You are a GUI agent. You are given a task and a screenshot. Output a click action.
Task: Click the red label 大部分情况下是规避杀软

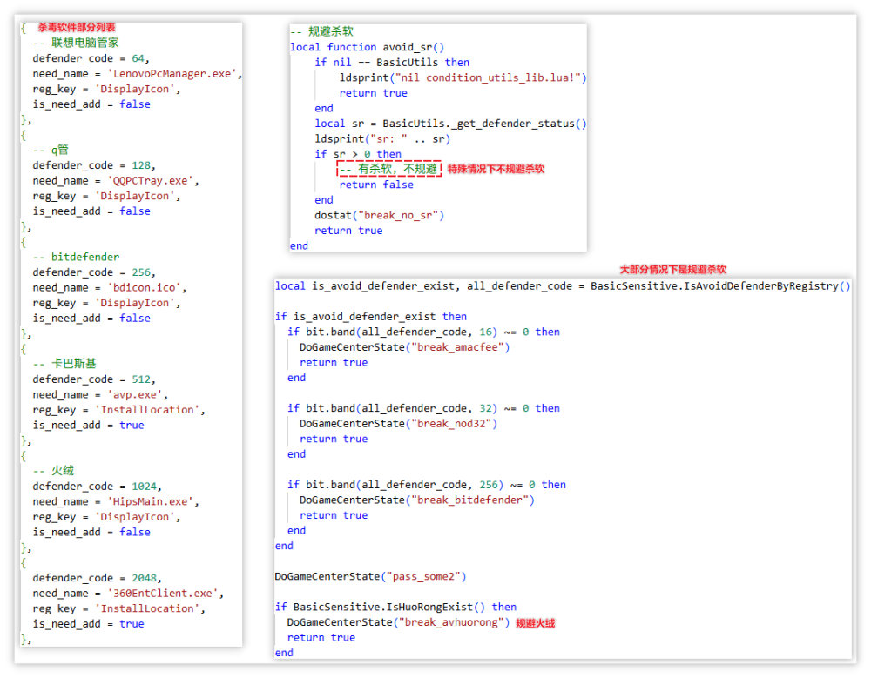point(672,270)
